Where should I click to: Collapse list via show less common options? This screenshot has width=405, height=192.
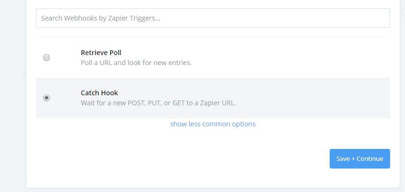click(213, 124)
